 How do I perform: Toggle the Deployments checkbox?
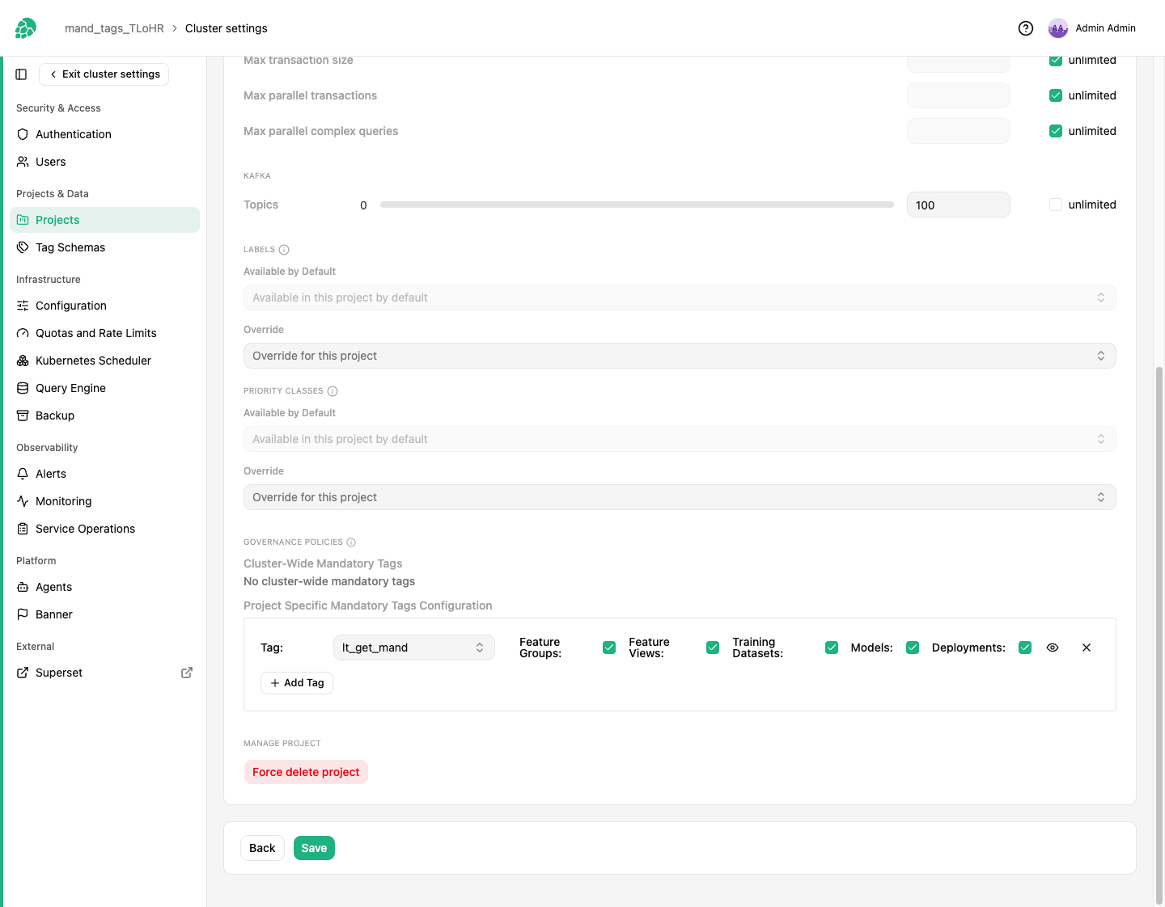coord(1025,648)
